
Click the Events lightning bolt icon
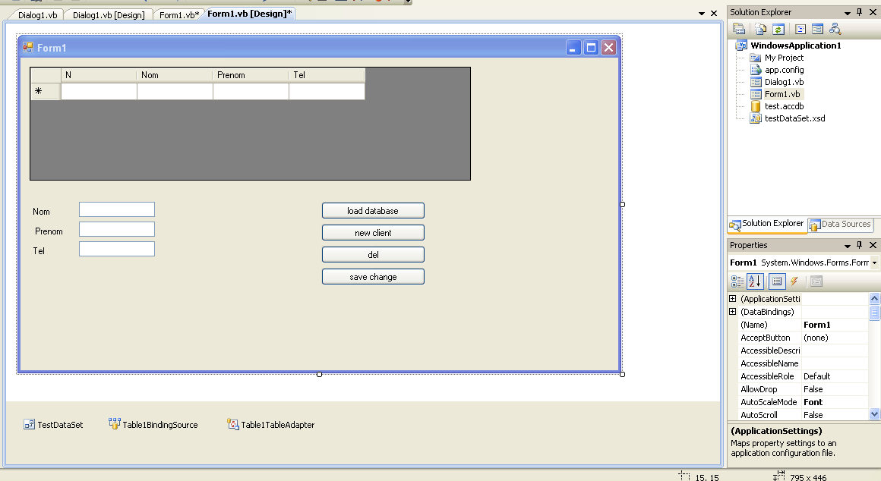point(794,281)
